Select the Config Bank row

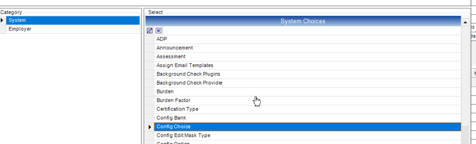click(x=307, y=118)
